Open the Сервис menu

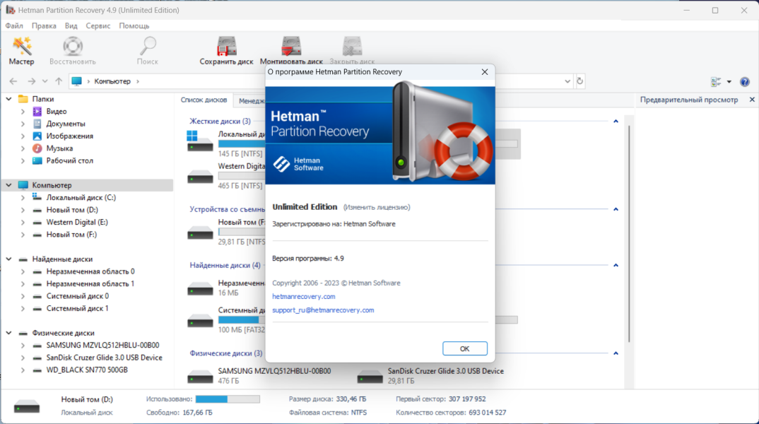[98, 25]
